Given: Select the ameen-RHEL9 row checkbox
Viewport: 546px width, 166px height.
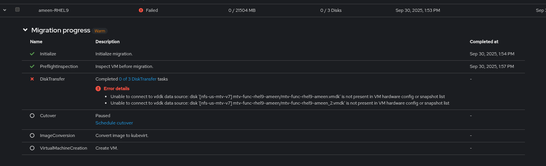Looking at the screenshot, I should 17,10.
